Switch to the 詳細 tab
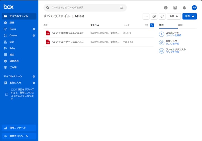The width and height of the screenshot is (202, 141). (x=180, y=25)
